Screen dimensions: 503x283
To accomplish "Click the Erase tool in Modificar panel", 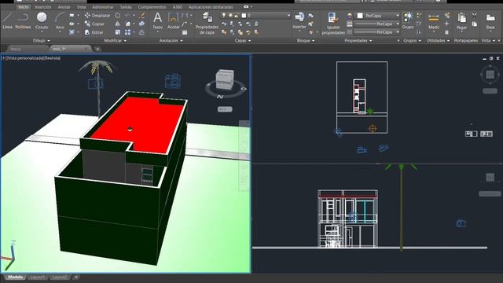I will coord(141,16).
